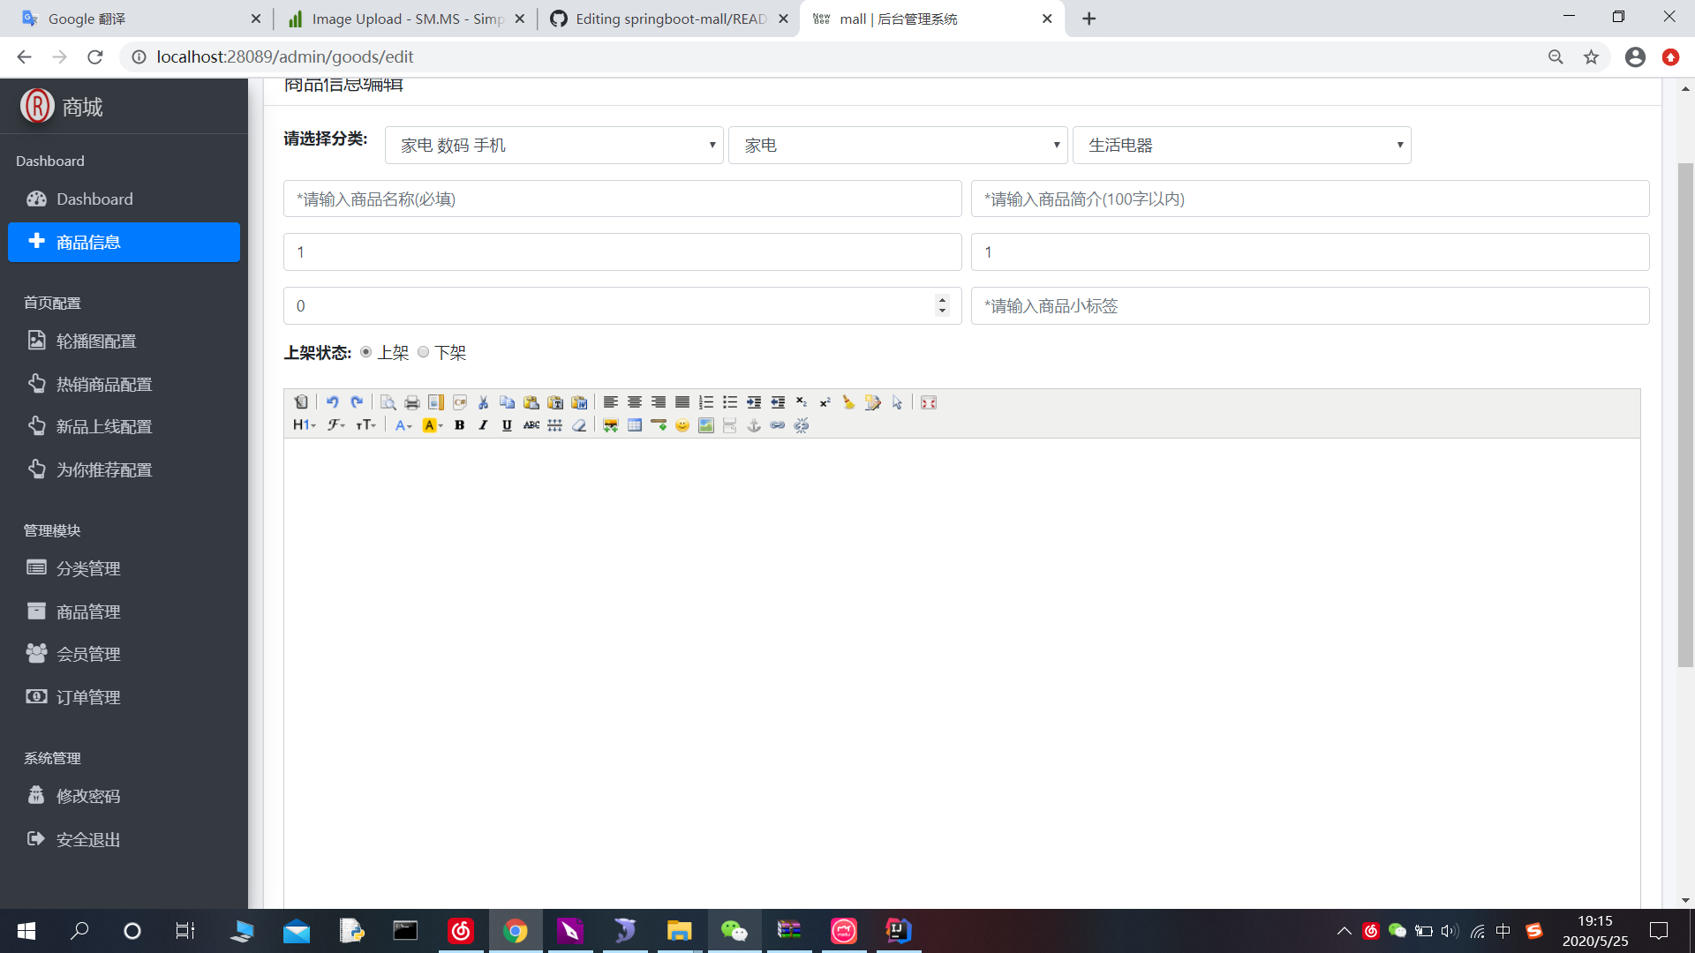Open the 家电 数码 手机 category dropdown
Image resolution: width=1695 pixels, height=953 pixels.
[554, 145]
